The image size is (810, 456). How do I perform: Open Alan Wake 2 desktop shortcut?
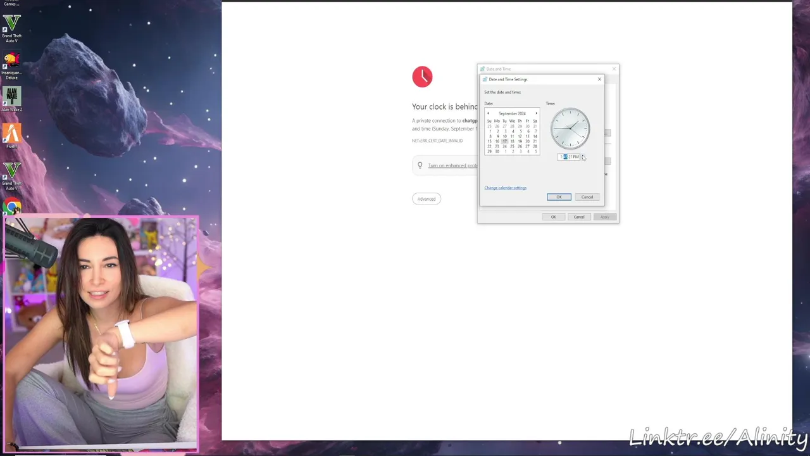11,100
